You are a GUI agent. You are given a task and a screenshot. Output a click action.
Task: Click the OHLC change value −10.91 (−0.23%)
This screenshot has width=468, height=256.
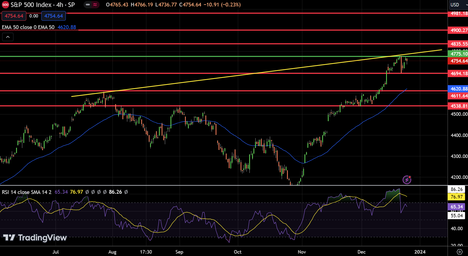(x=222, y=5)
